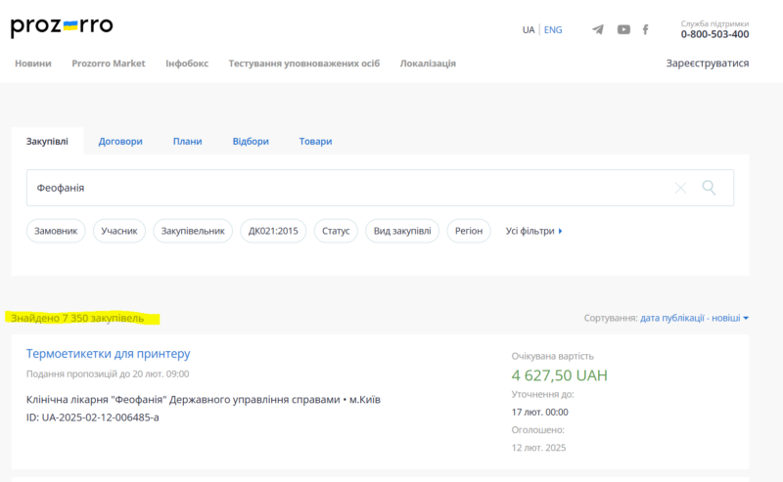
Task: Click expected value 4 627,50 UAH
Action: click(559, 375)
